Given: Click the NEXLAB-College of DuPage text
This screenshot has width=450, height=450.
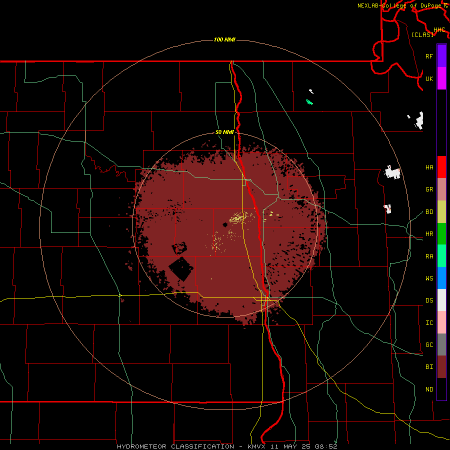Looking at the screenshot, I should point(400,5).
